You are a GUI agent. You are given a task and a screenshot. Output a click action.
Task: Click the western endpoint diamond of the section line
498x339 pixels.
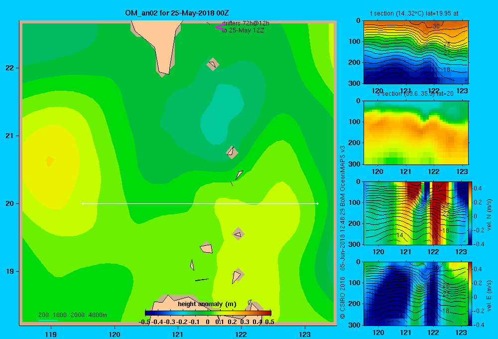pos(83,203)
